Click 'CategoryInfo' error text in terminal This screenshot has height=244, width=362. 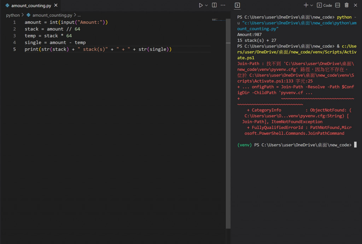point(267,110)
